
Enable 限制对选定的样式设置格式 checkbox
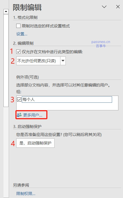[18, 26]
